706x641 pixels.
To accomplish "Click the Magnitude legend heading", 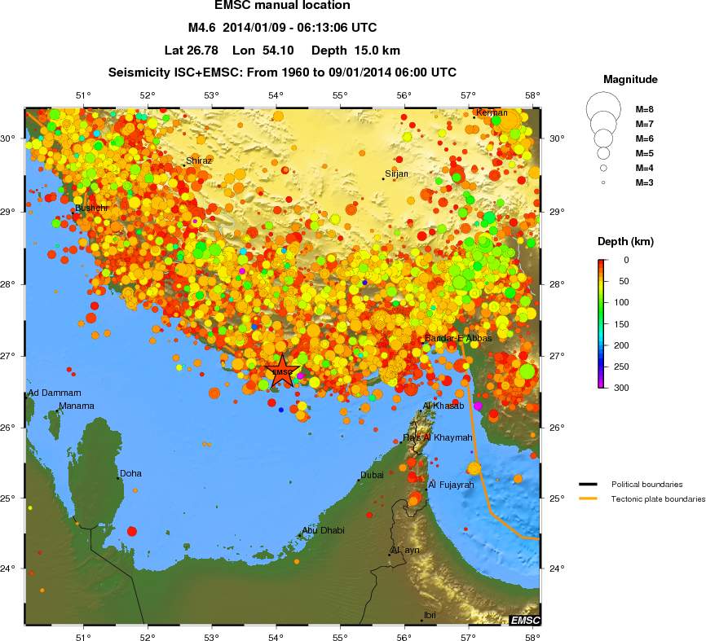I will [x=630, y=80].
